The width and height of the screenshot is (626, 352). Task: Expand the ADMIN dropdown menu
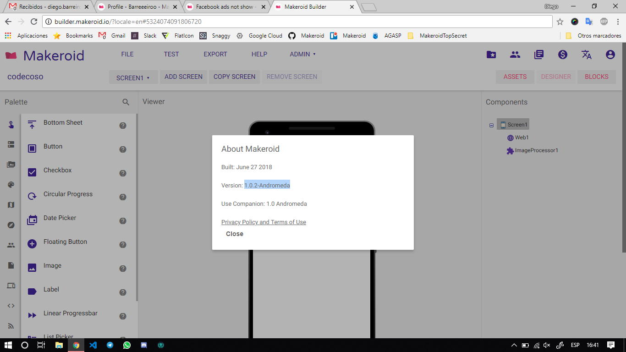(x=303, y=54)
